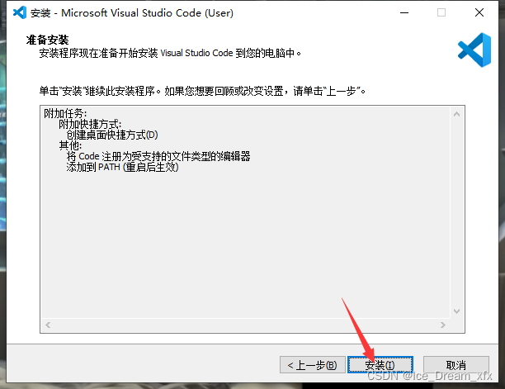Click the summary box scroll up arrow
The height and width of the screenshot is (389, 505).
tap(456, 114)
